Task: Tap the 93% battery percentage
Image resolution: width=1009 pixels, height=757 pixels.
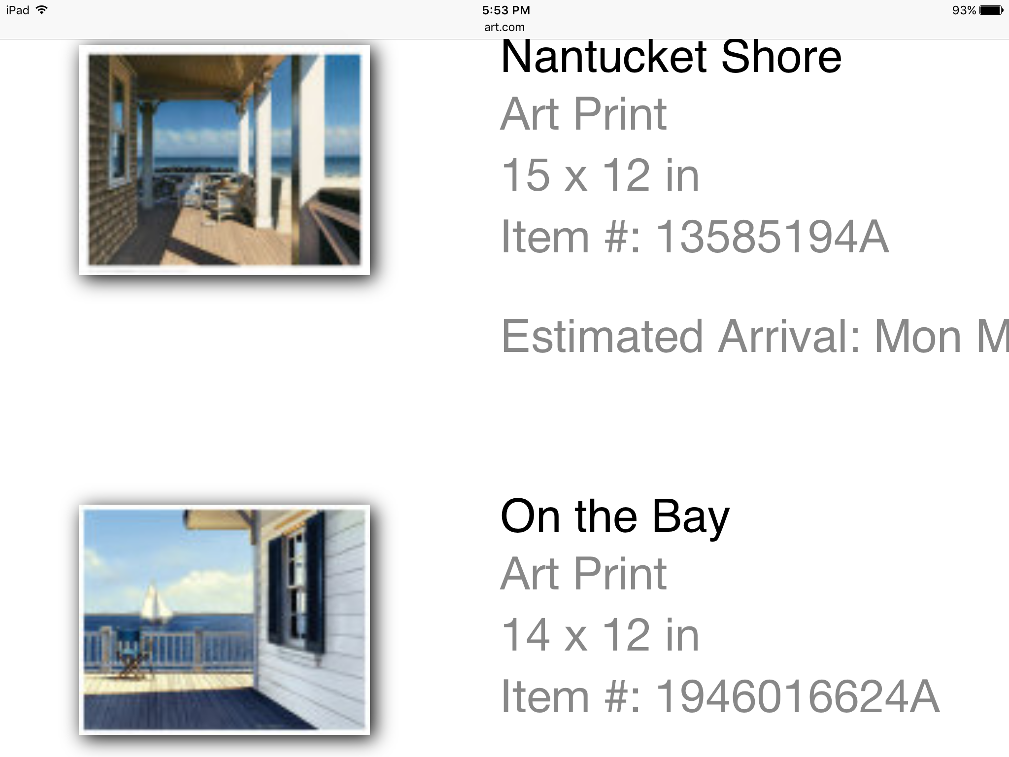Action: click(964, 10)
